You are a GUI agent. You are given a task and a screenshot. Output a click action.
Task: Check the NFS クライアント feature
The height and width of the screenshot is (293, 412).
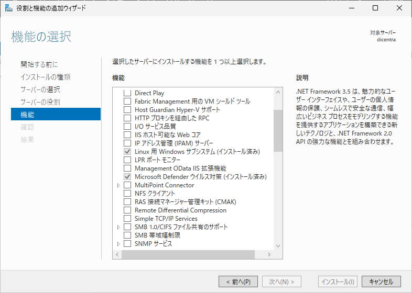tap(127, 194)
